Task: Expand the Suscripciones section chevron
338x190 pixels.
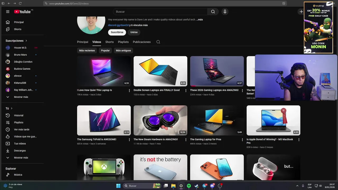Action: tap(26, 41)
